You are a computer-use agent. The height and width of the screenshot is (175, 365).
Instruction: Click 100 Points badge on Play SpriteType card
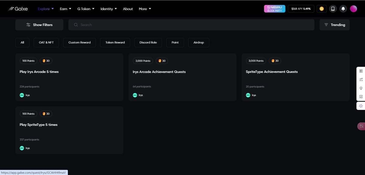(28, 114)
